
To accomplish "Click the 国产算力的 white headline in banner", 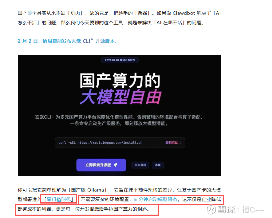I will [120, 80].
